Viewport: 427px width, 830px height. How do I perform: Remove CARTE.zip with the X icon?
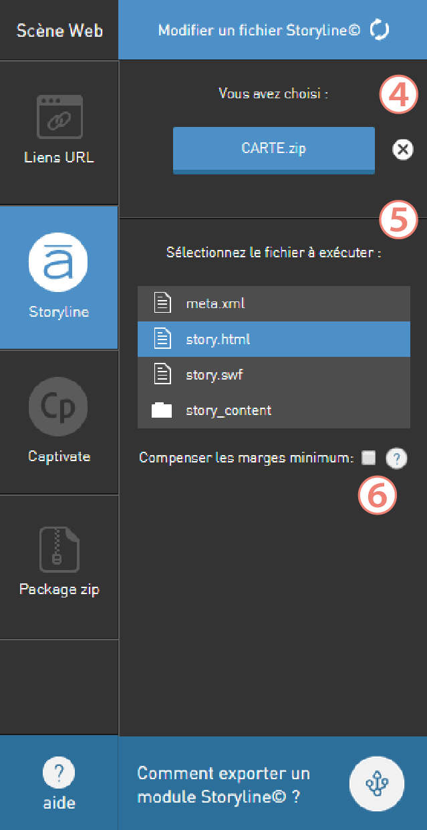[402, 150]
